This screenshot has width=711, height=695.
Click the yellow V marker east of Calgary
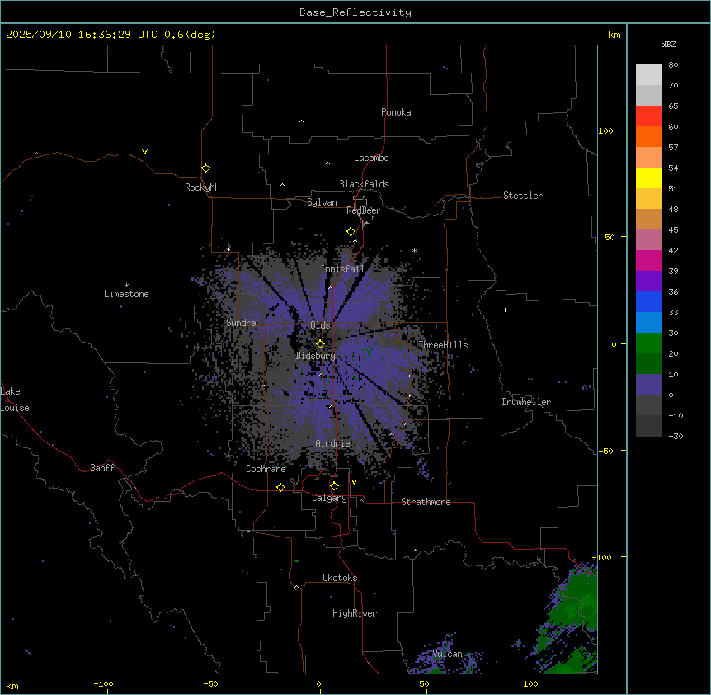[354, 482]
